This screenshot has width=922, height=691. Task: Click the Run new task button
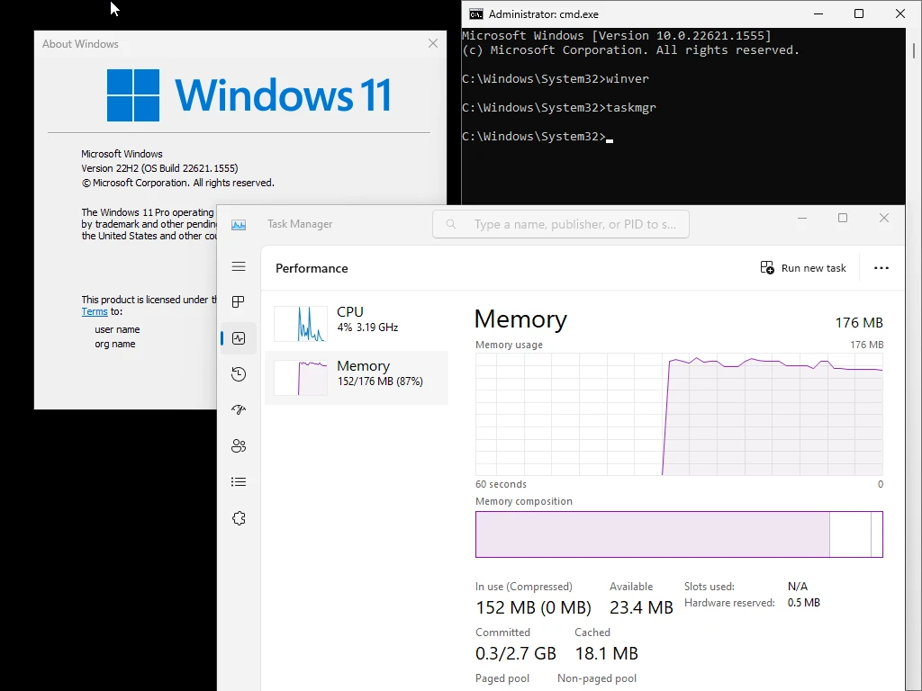(x=802, y=267)
